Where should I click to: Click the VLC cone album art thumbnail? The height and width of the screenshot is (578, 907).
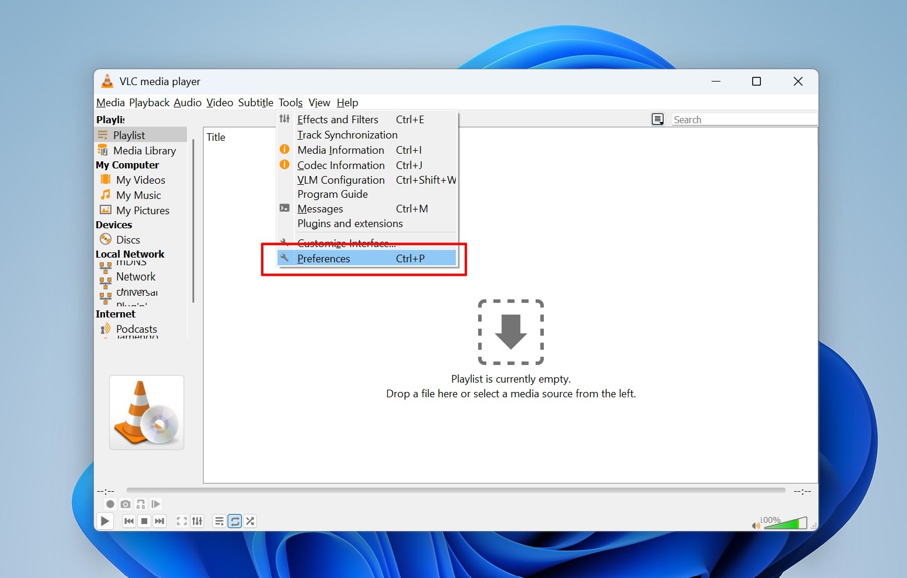(147, 413)
